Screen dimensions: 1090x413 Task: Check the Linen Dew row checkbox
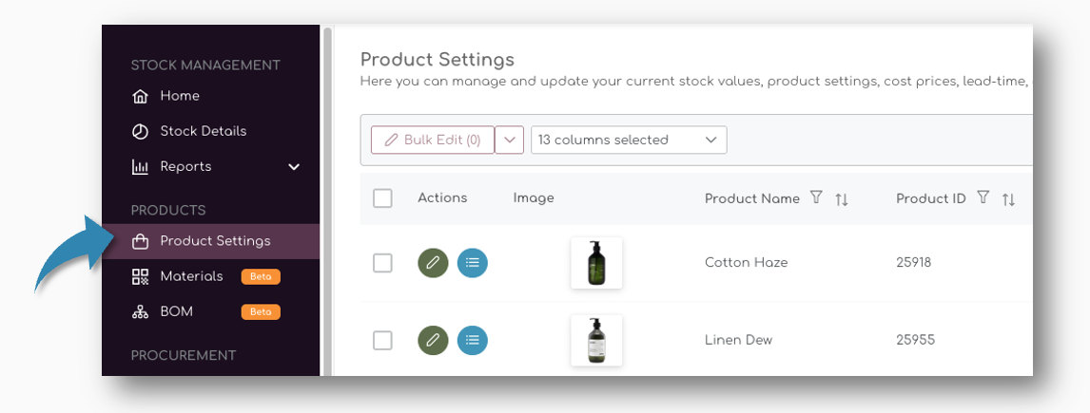point(382,340)
